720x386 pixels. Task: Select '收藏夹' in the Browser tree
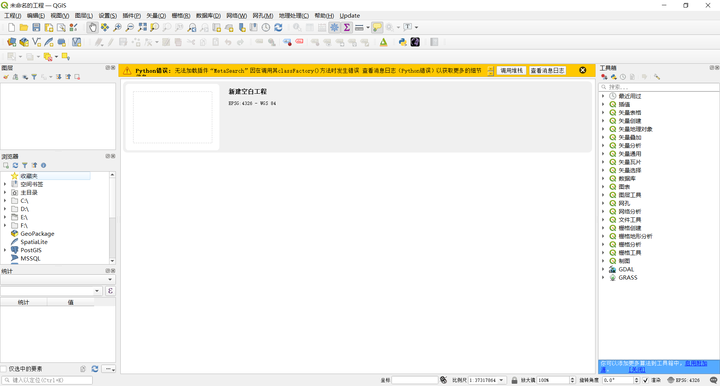pos(29,176)
